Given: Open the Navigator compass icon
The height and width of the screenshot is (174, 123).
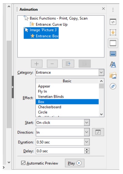Looking at the screenshot, I should pyautogui.click(x=113, y=86).
